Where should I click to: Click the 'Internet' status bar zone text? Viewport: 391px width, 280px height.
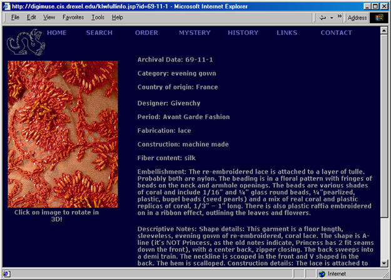click(x=337, y=274)
